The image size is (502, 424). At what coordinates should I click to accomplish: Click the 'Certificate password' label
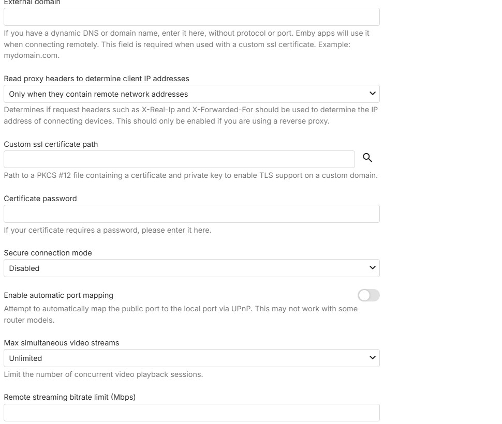click(x=40, y=199)
